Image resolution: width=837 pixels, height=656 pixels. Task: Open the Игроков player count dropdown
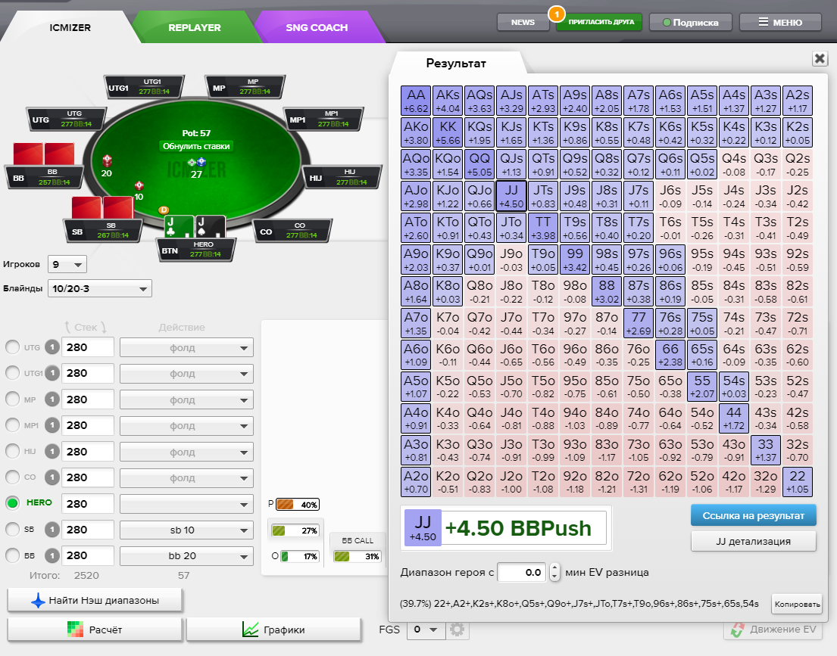pos(67,265)
